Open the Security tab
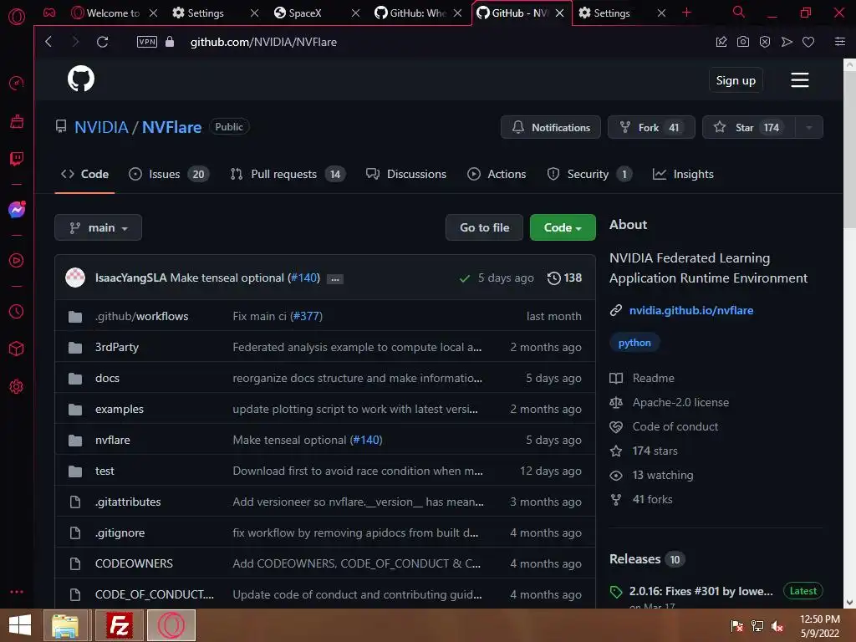Image resolution: width=856 pixels, height=642 pixels. tap(589, 174)
